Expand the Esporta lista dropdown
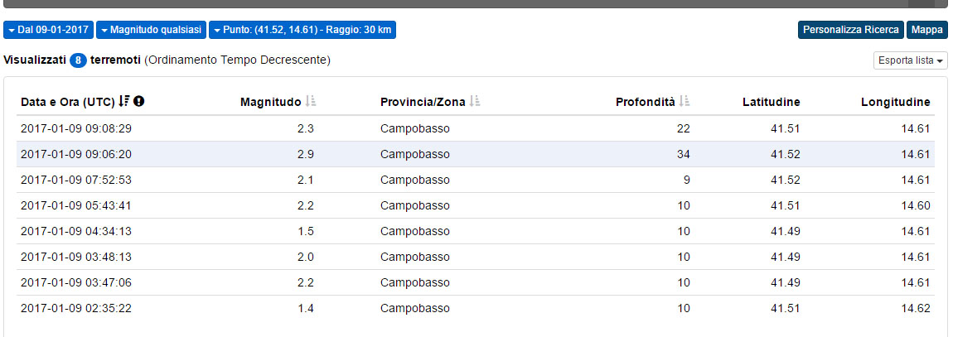953x337 pixels. click(911, 60)
